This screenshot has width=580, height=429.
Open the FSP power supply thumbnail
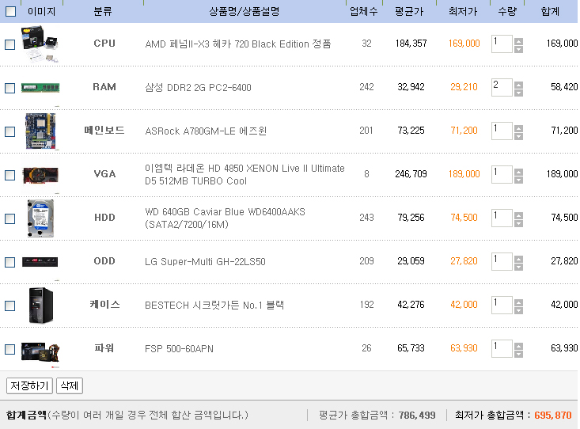(40, 351)
